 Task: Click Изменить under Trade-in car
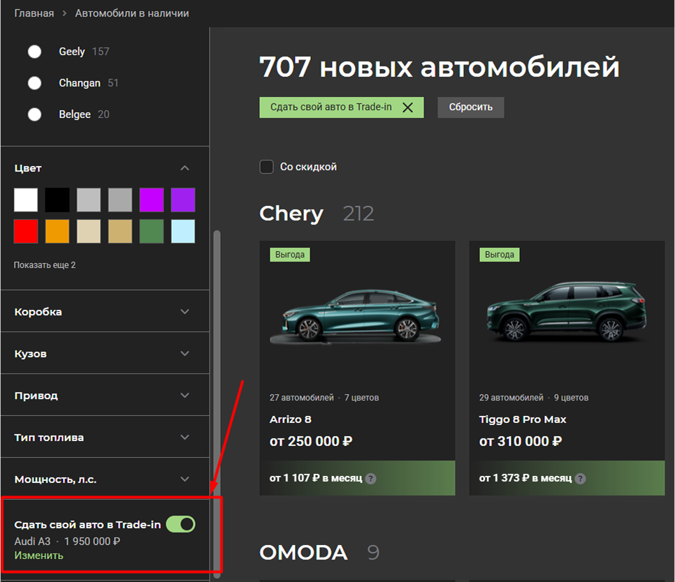(38, 555)
